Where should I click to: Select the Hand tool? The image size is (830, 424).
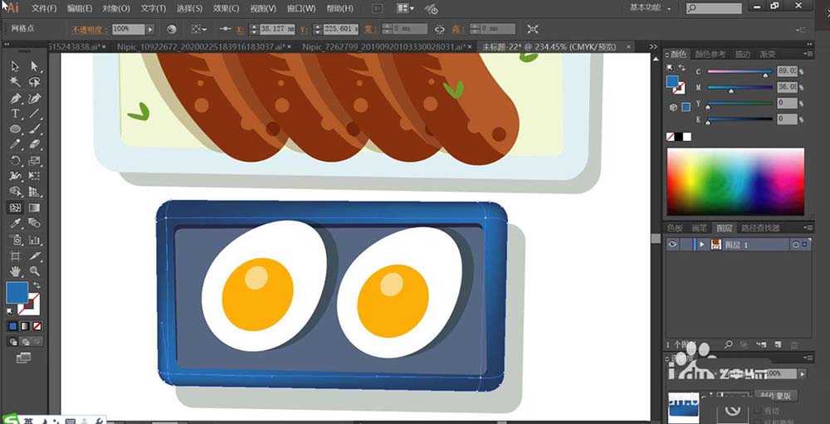point(15,271)
